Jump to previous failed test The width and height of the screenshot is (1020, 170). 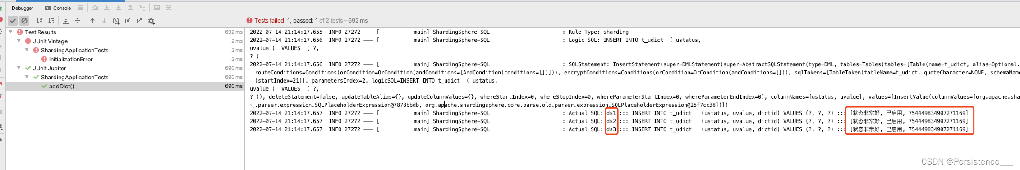92,21
